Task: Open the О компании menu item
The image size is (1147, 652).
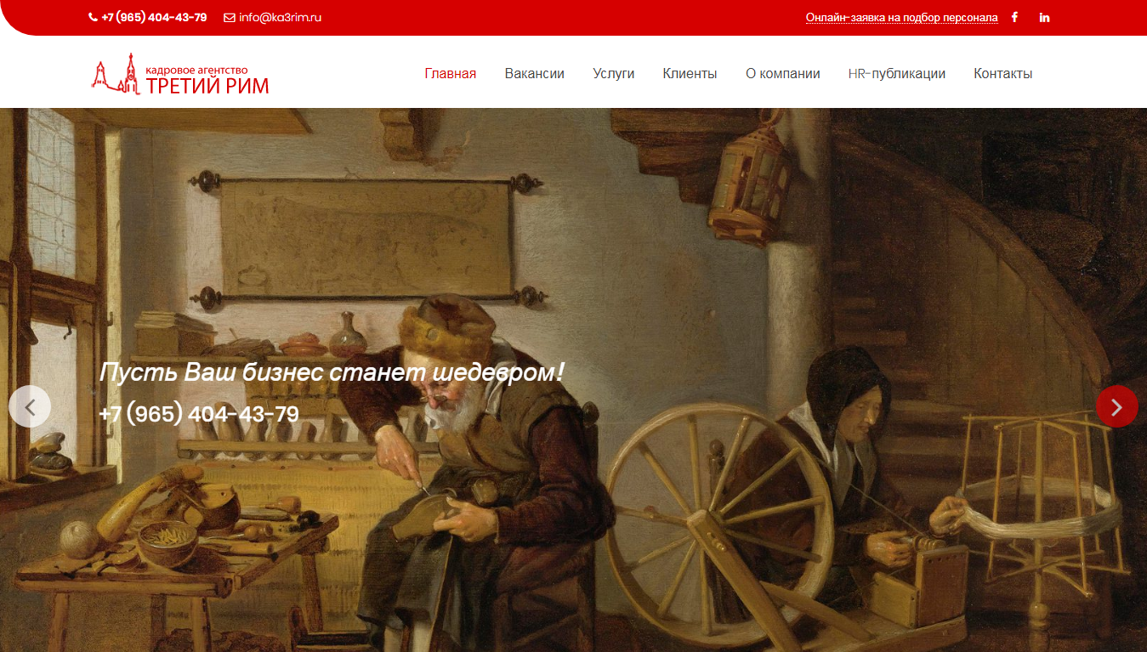Action: point(783,74)
